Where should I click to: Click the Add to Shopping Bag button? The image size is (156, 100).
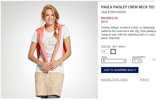(x=120, y=70)
